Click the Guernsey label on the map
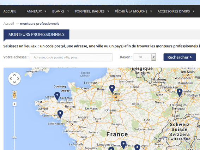The height and width of the screenshot is (150, 200). (60, 86)
